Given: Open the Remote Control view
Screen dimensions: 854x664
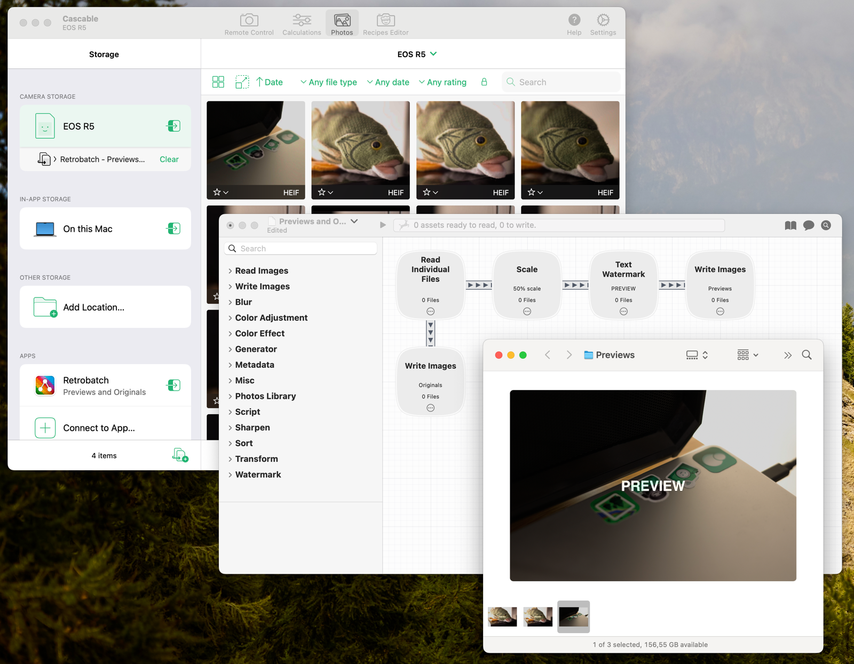Looking at the screenshot, I should click(x=249, y=25).
